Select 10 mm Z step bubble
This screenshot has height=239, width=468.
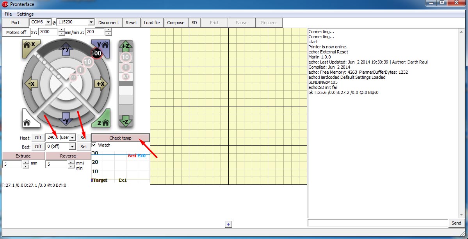click(126, 57)
